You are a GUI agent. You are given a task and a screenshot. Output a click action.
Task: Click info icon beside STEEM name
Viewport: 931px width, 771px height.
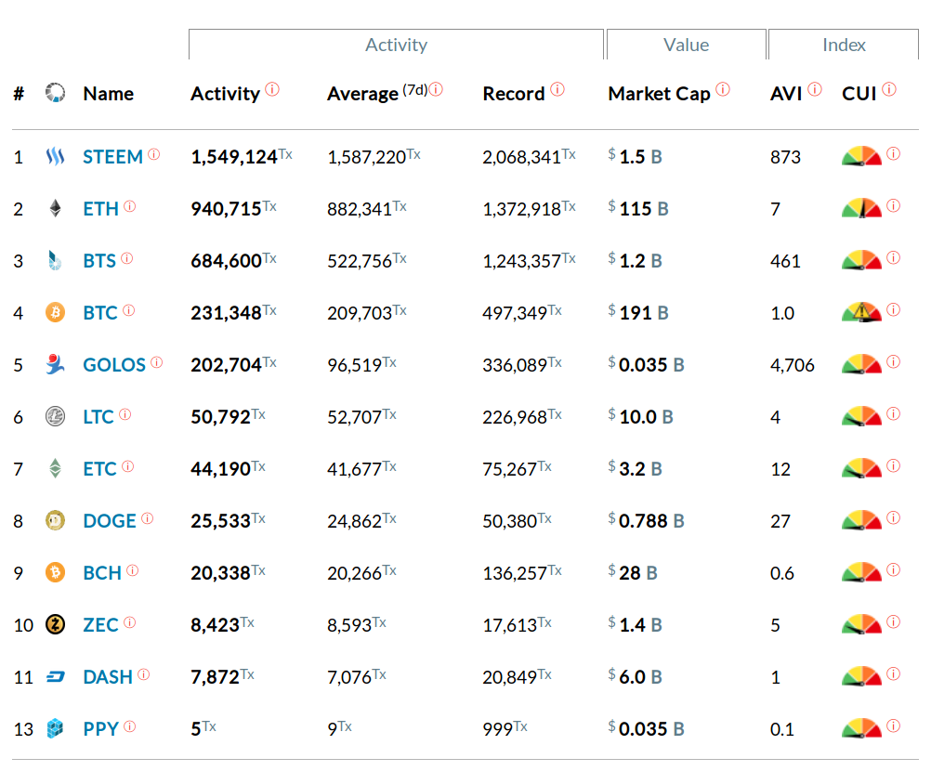154,154
